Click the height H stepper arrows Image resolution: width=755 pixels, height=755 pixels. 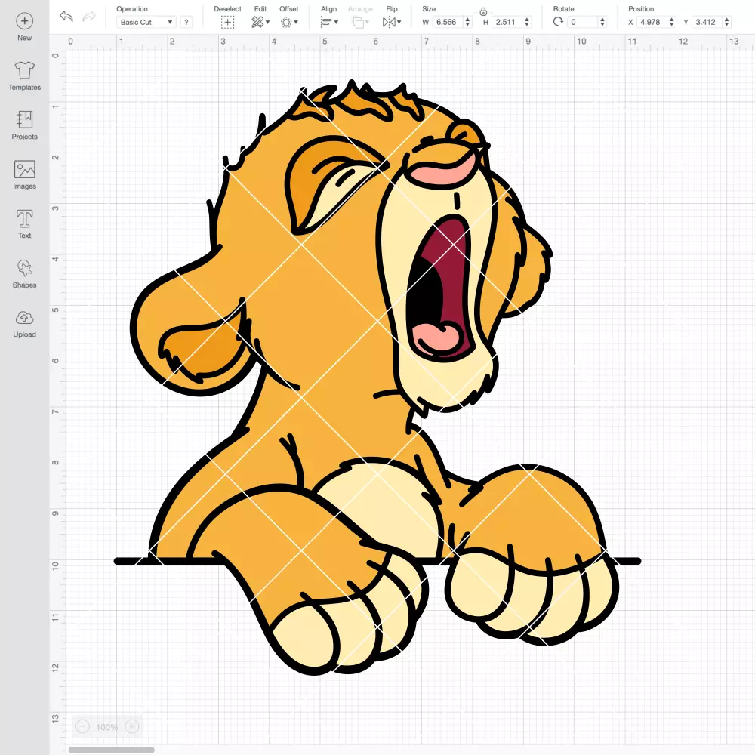coord(527,22)
